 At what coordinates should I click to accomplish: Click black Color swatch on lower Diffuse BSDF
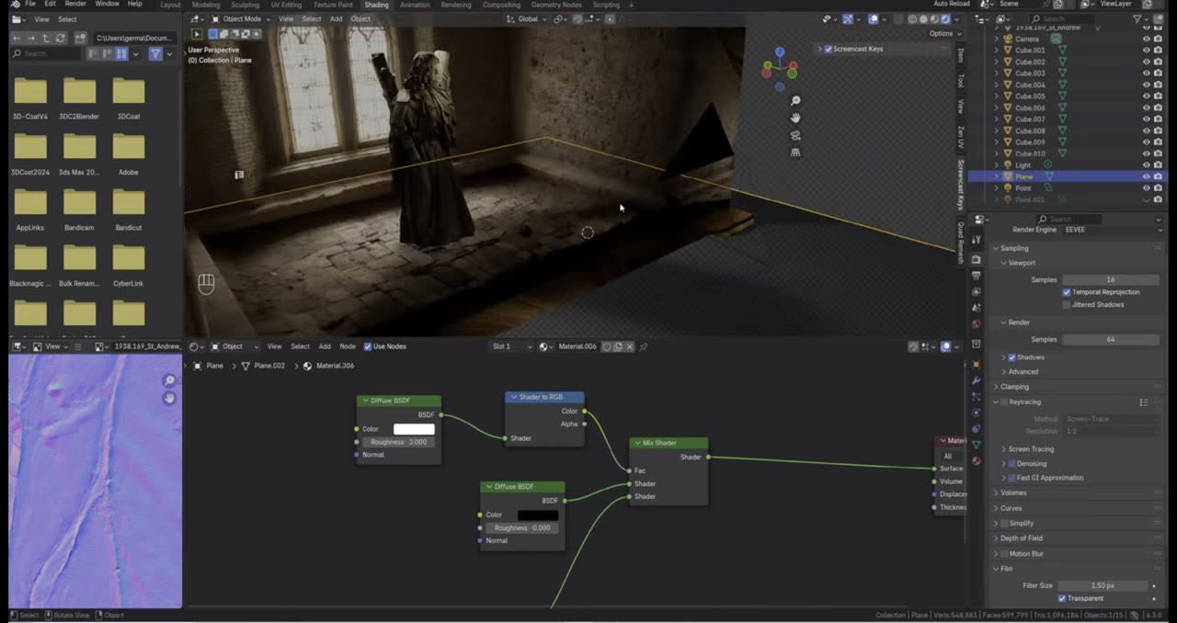coord(538,515)
